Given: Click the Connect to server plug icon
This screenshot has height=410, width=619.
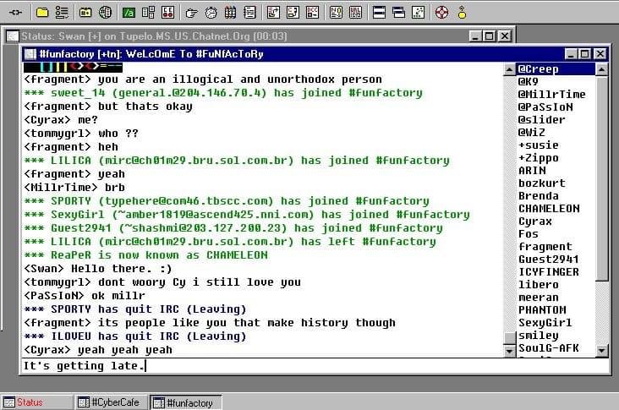Looking at the screenshot, I should (15, 13).
